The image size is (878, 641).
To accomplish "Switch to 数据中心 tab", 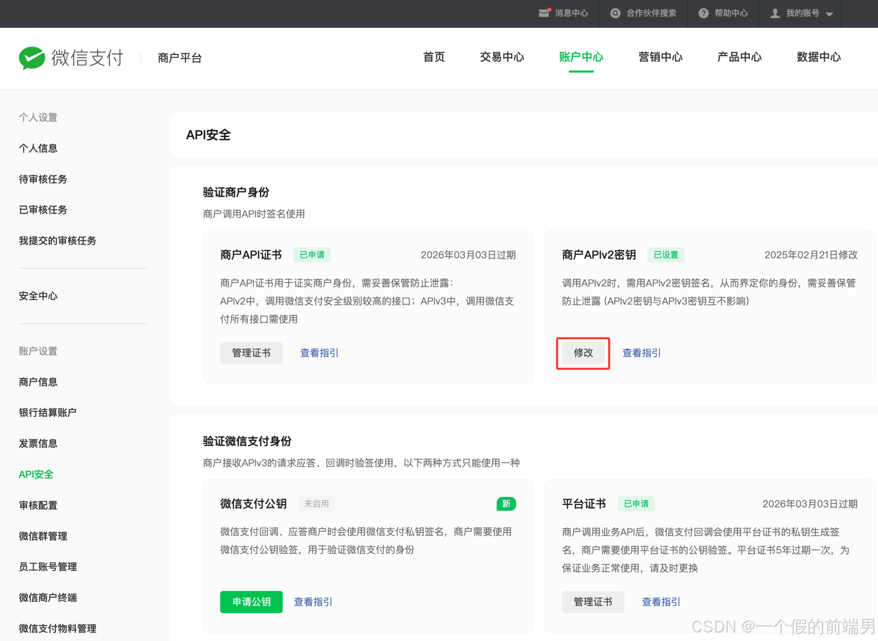I will [x=819, y=57].
